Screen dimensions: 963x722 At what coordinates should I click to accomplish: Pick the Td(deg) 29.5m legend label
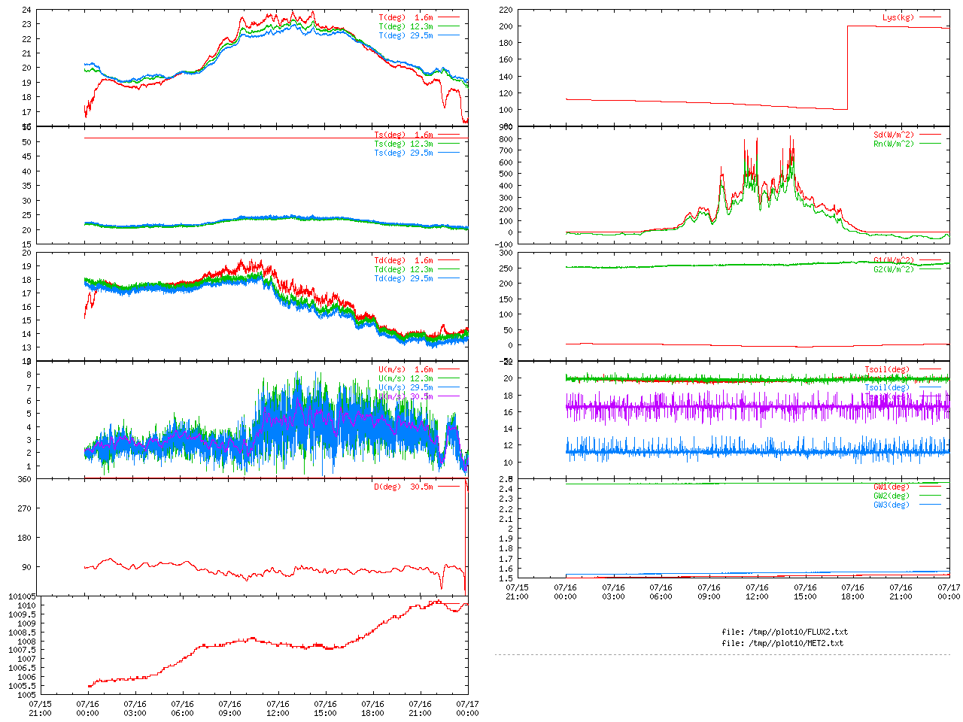point(404,279)
